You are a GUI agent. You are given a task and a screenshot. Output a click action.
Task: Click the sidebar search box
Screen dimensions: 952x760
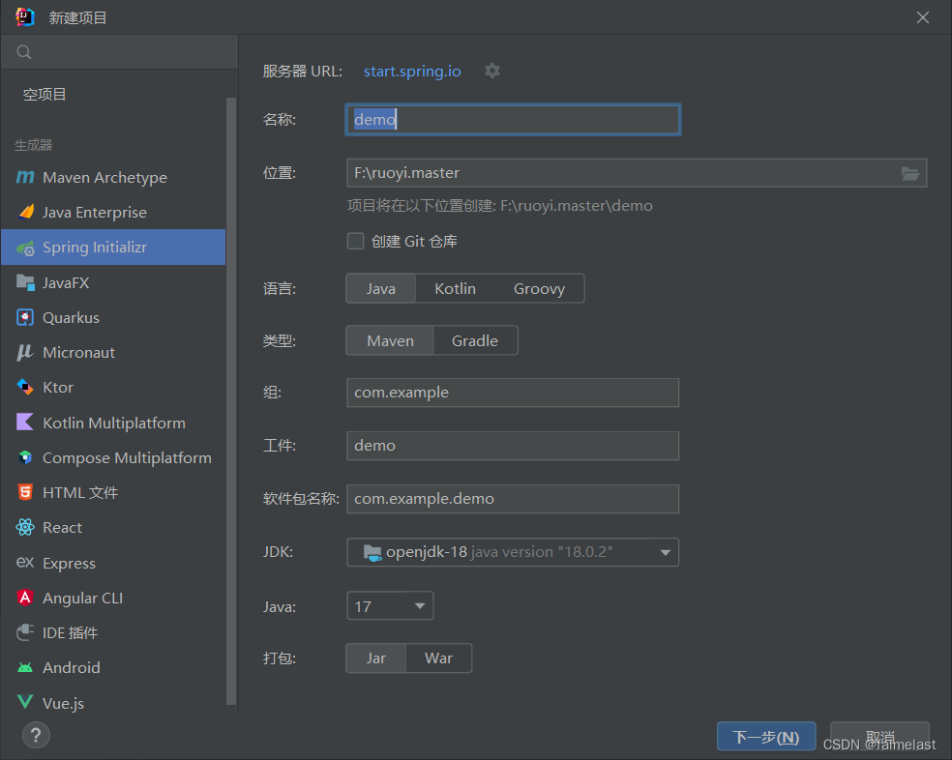(x=120, y=52)
